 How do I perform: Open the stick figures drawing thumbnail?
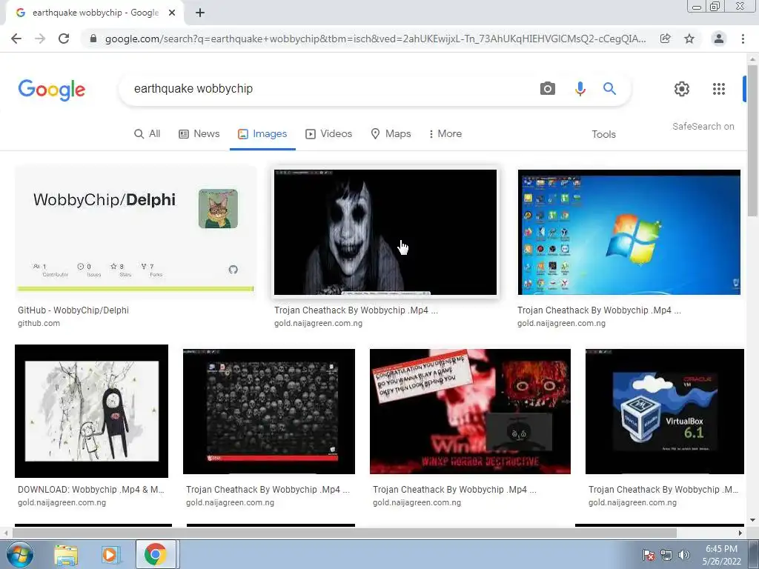91,411
